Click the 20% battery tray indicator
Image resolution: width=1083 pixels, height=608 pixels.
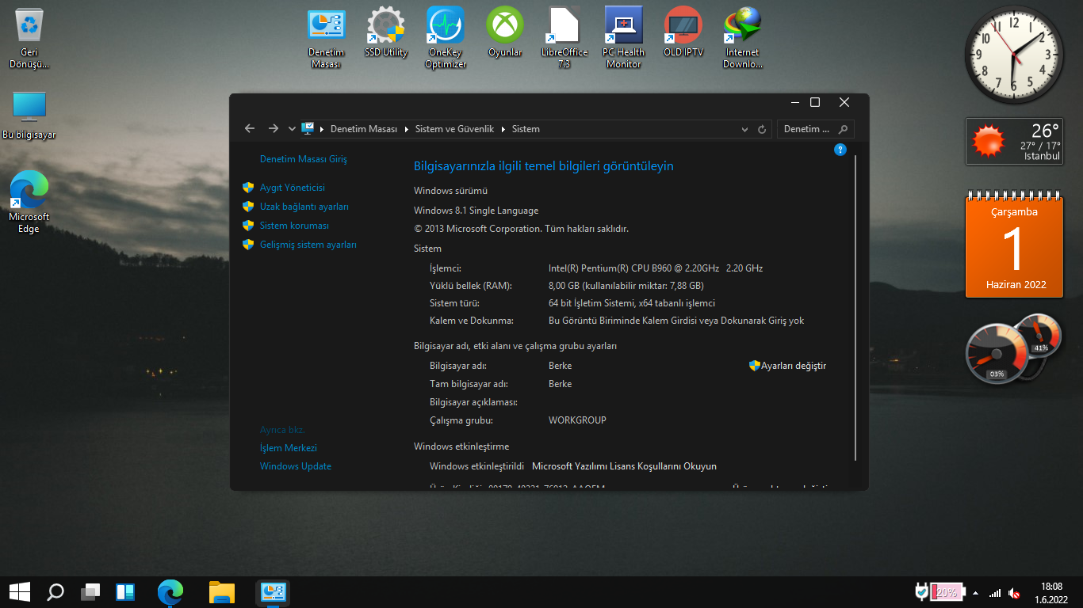(x=947, y=591)
